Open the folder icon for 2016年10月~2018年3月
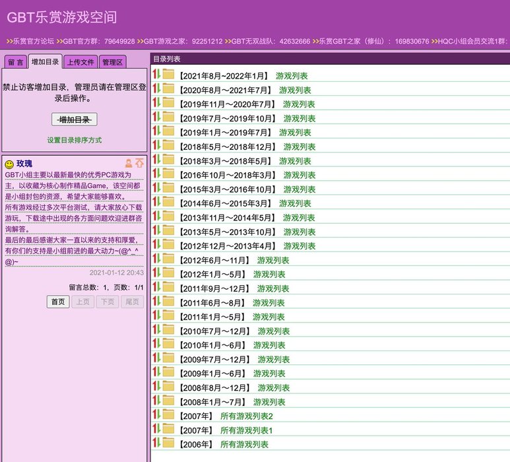 [x=168, y=174]
